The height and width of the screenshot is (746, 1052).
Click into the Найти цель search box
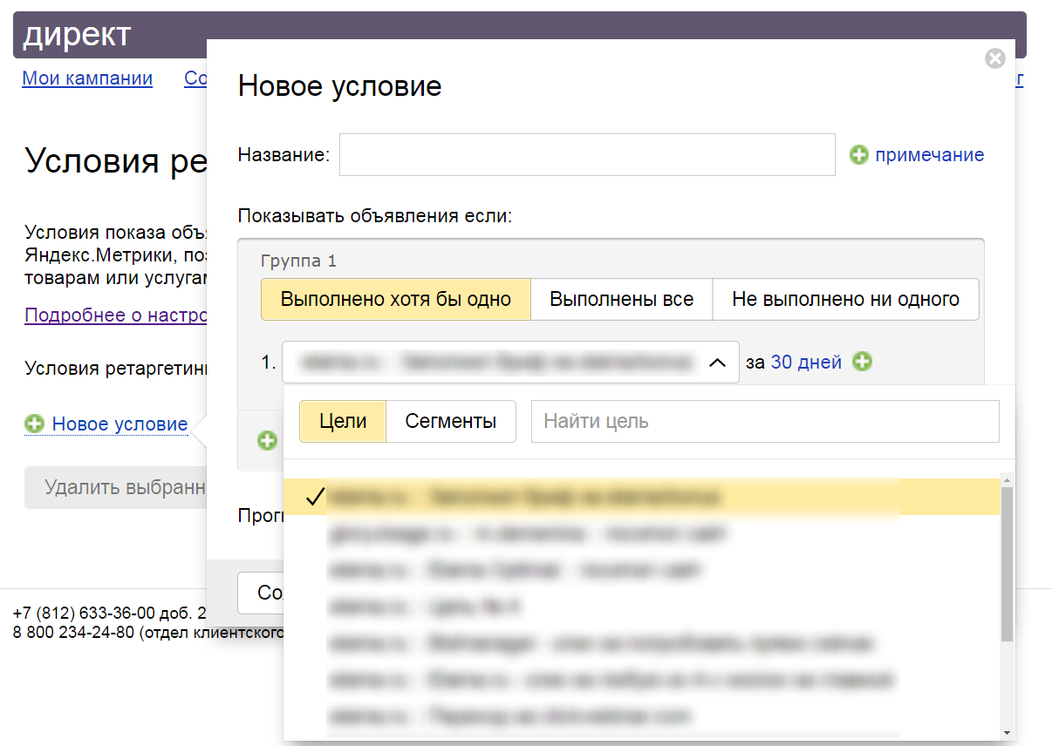pyautogui.click(x=764, y=422)
